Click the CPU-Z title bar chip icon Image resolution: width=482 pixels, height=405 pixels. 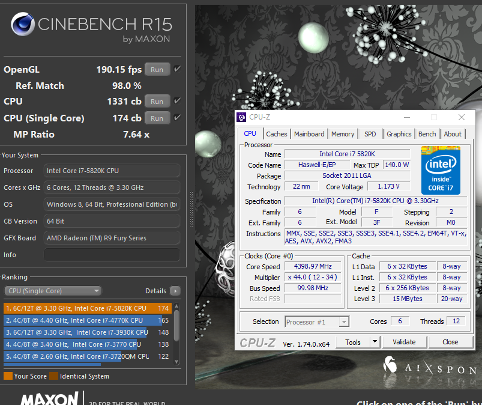(241, 117)
